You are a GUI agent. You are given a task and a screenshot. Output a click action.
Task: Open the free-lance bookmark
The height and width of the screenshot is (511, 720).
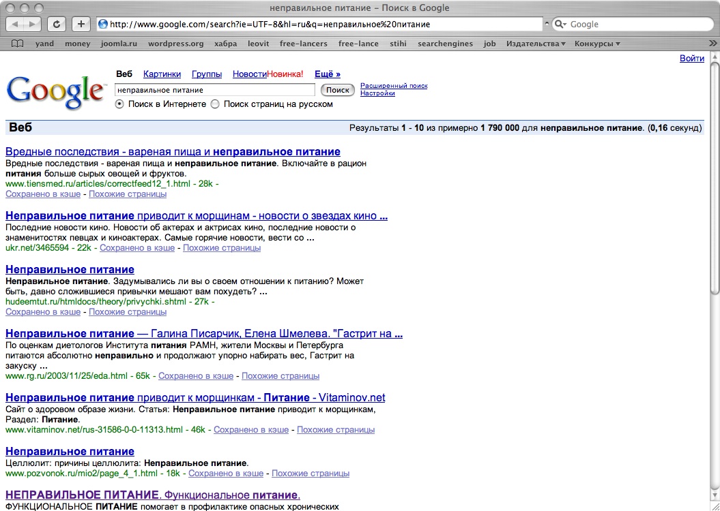[358, 44]
